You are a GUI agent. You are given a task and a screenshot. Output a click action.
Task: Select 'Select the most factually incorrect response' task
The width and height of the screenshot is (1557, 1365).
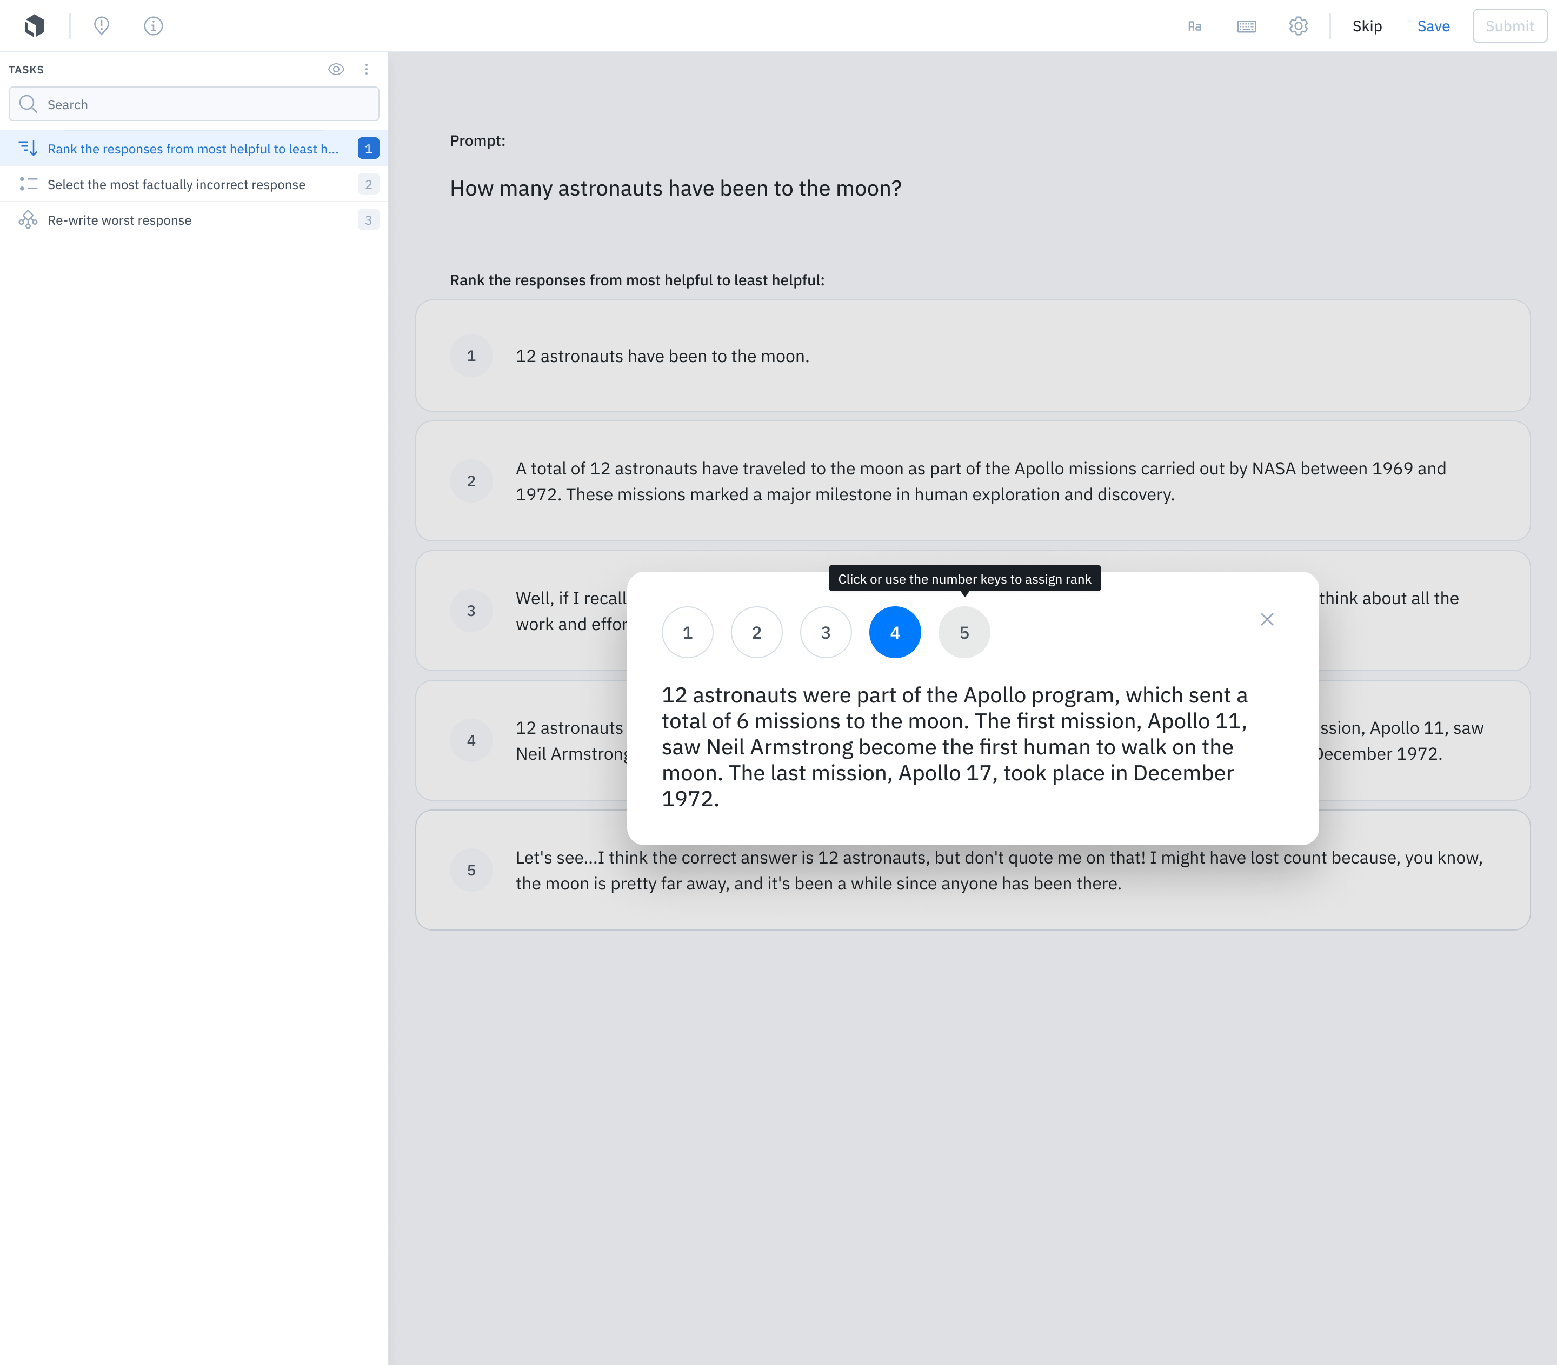click(176, 184)
